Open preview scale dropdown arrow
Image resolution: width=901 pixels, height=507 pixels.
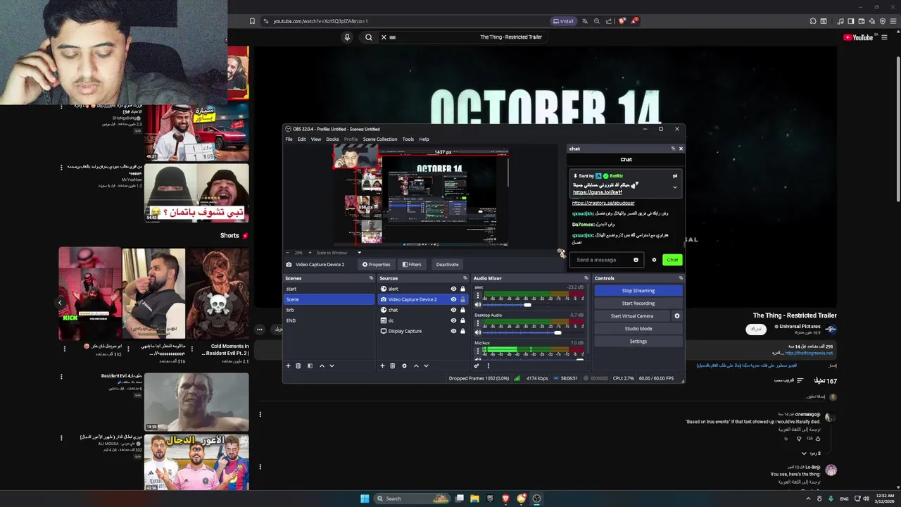(x=359, y=253)
